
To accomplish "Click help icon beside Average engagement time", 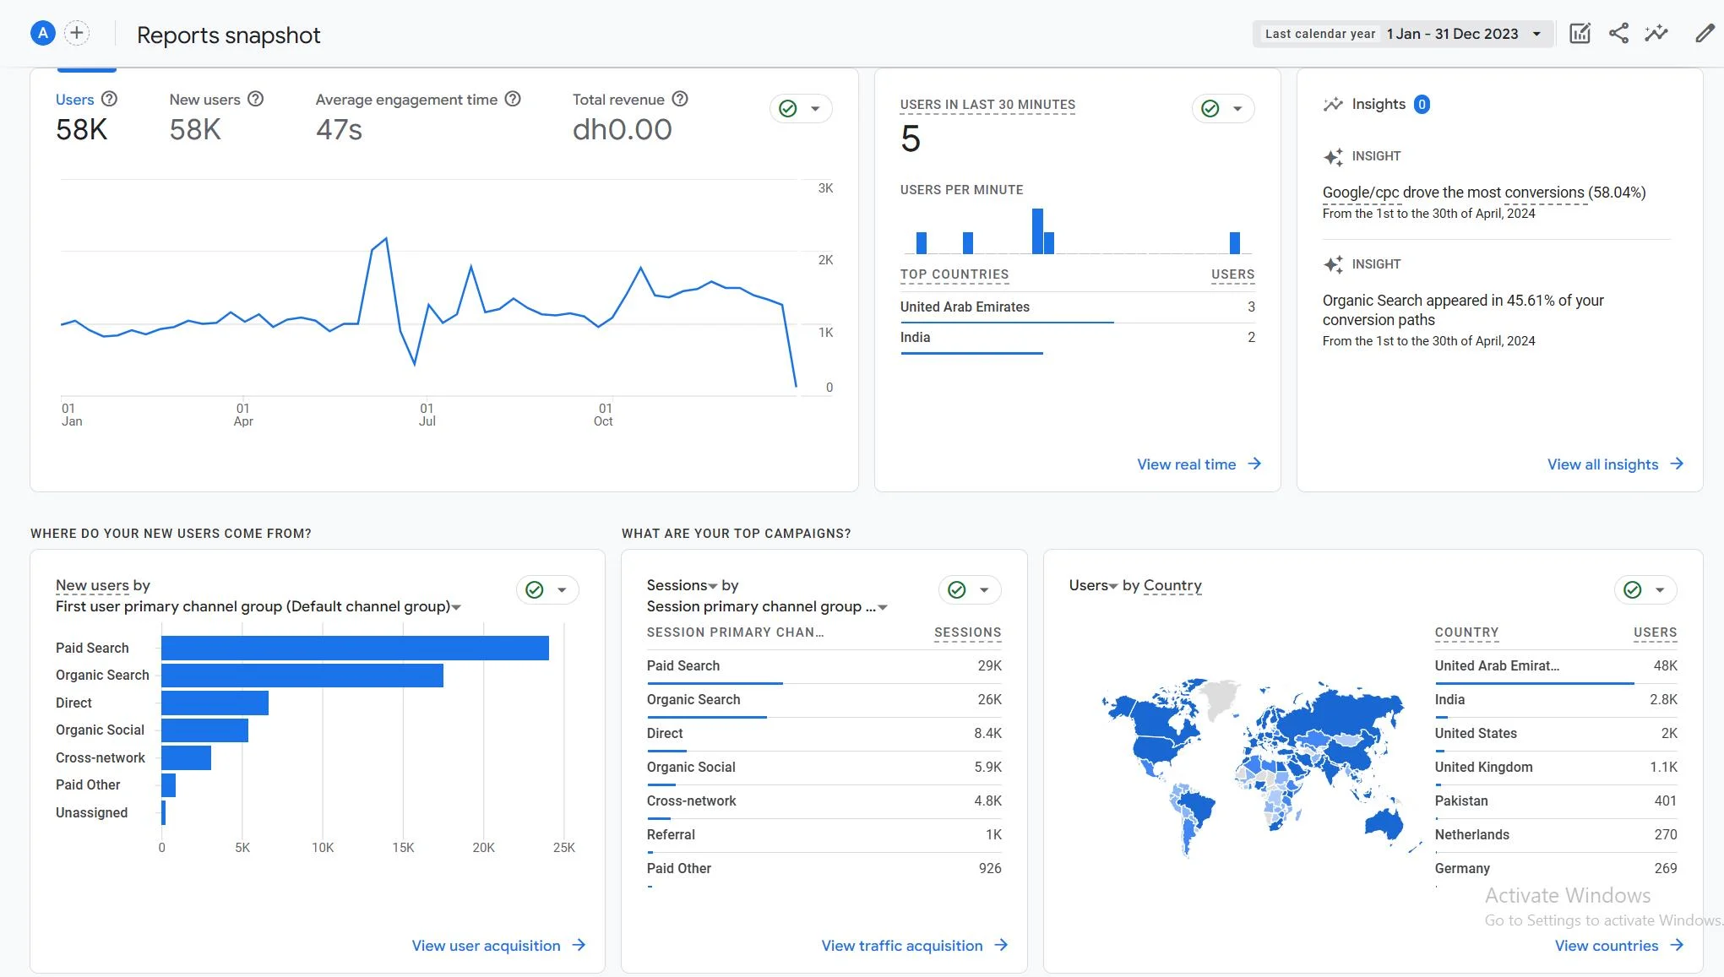I will 513,99.
